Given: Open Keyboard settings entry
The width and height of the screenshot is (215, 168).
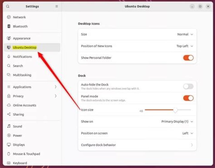Looking at the screenshot, I should point(32,163).
